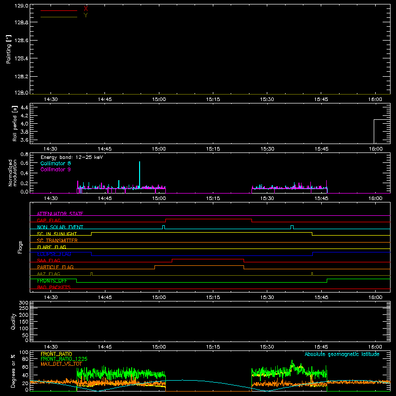This screenshot has height=396, width=396.
Task: Click the AAZ_FLAG label
Action: 49,274
